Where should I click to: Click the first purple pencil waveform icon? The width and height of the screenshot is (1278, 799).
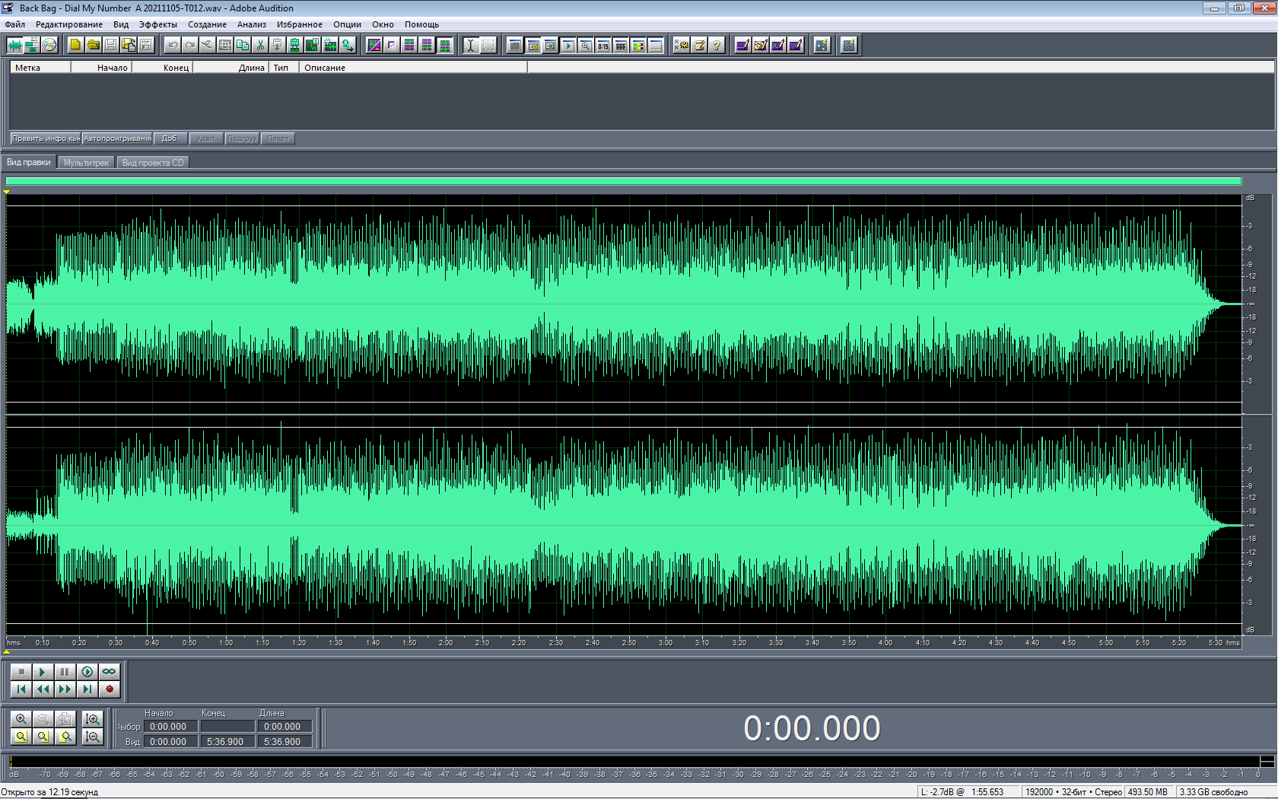(743, 46)
